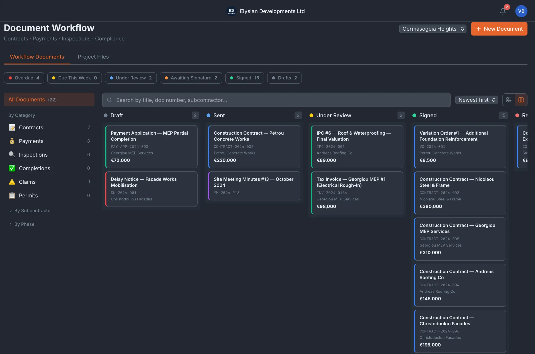Image resolution: width=535 pixels, height=354 pixels.
Task: Click the search magnifier icon
Action: (110, 100)
